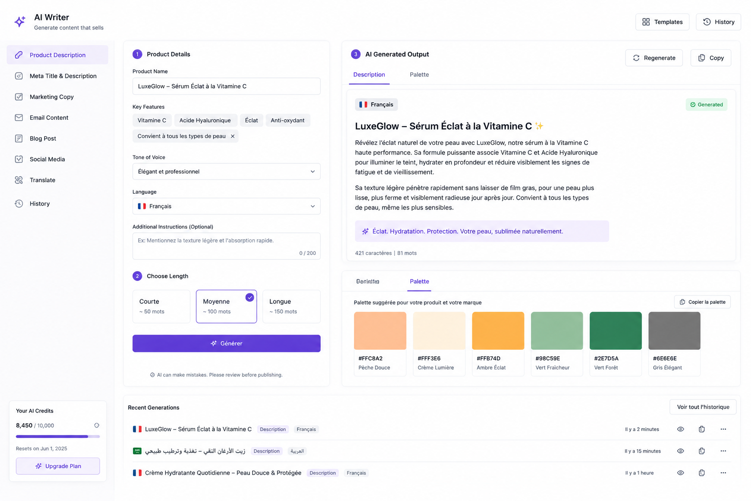Open the Templates page

click(662, 22)
